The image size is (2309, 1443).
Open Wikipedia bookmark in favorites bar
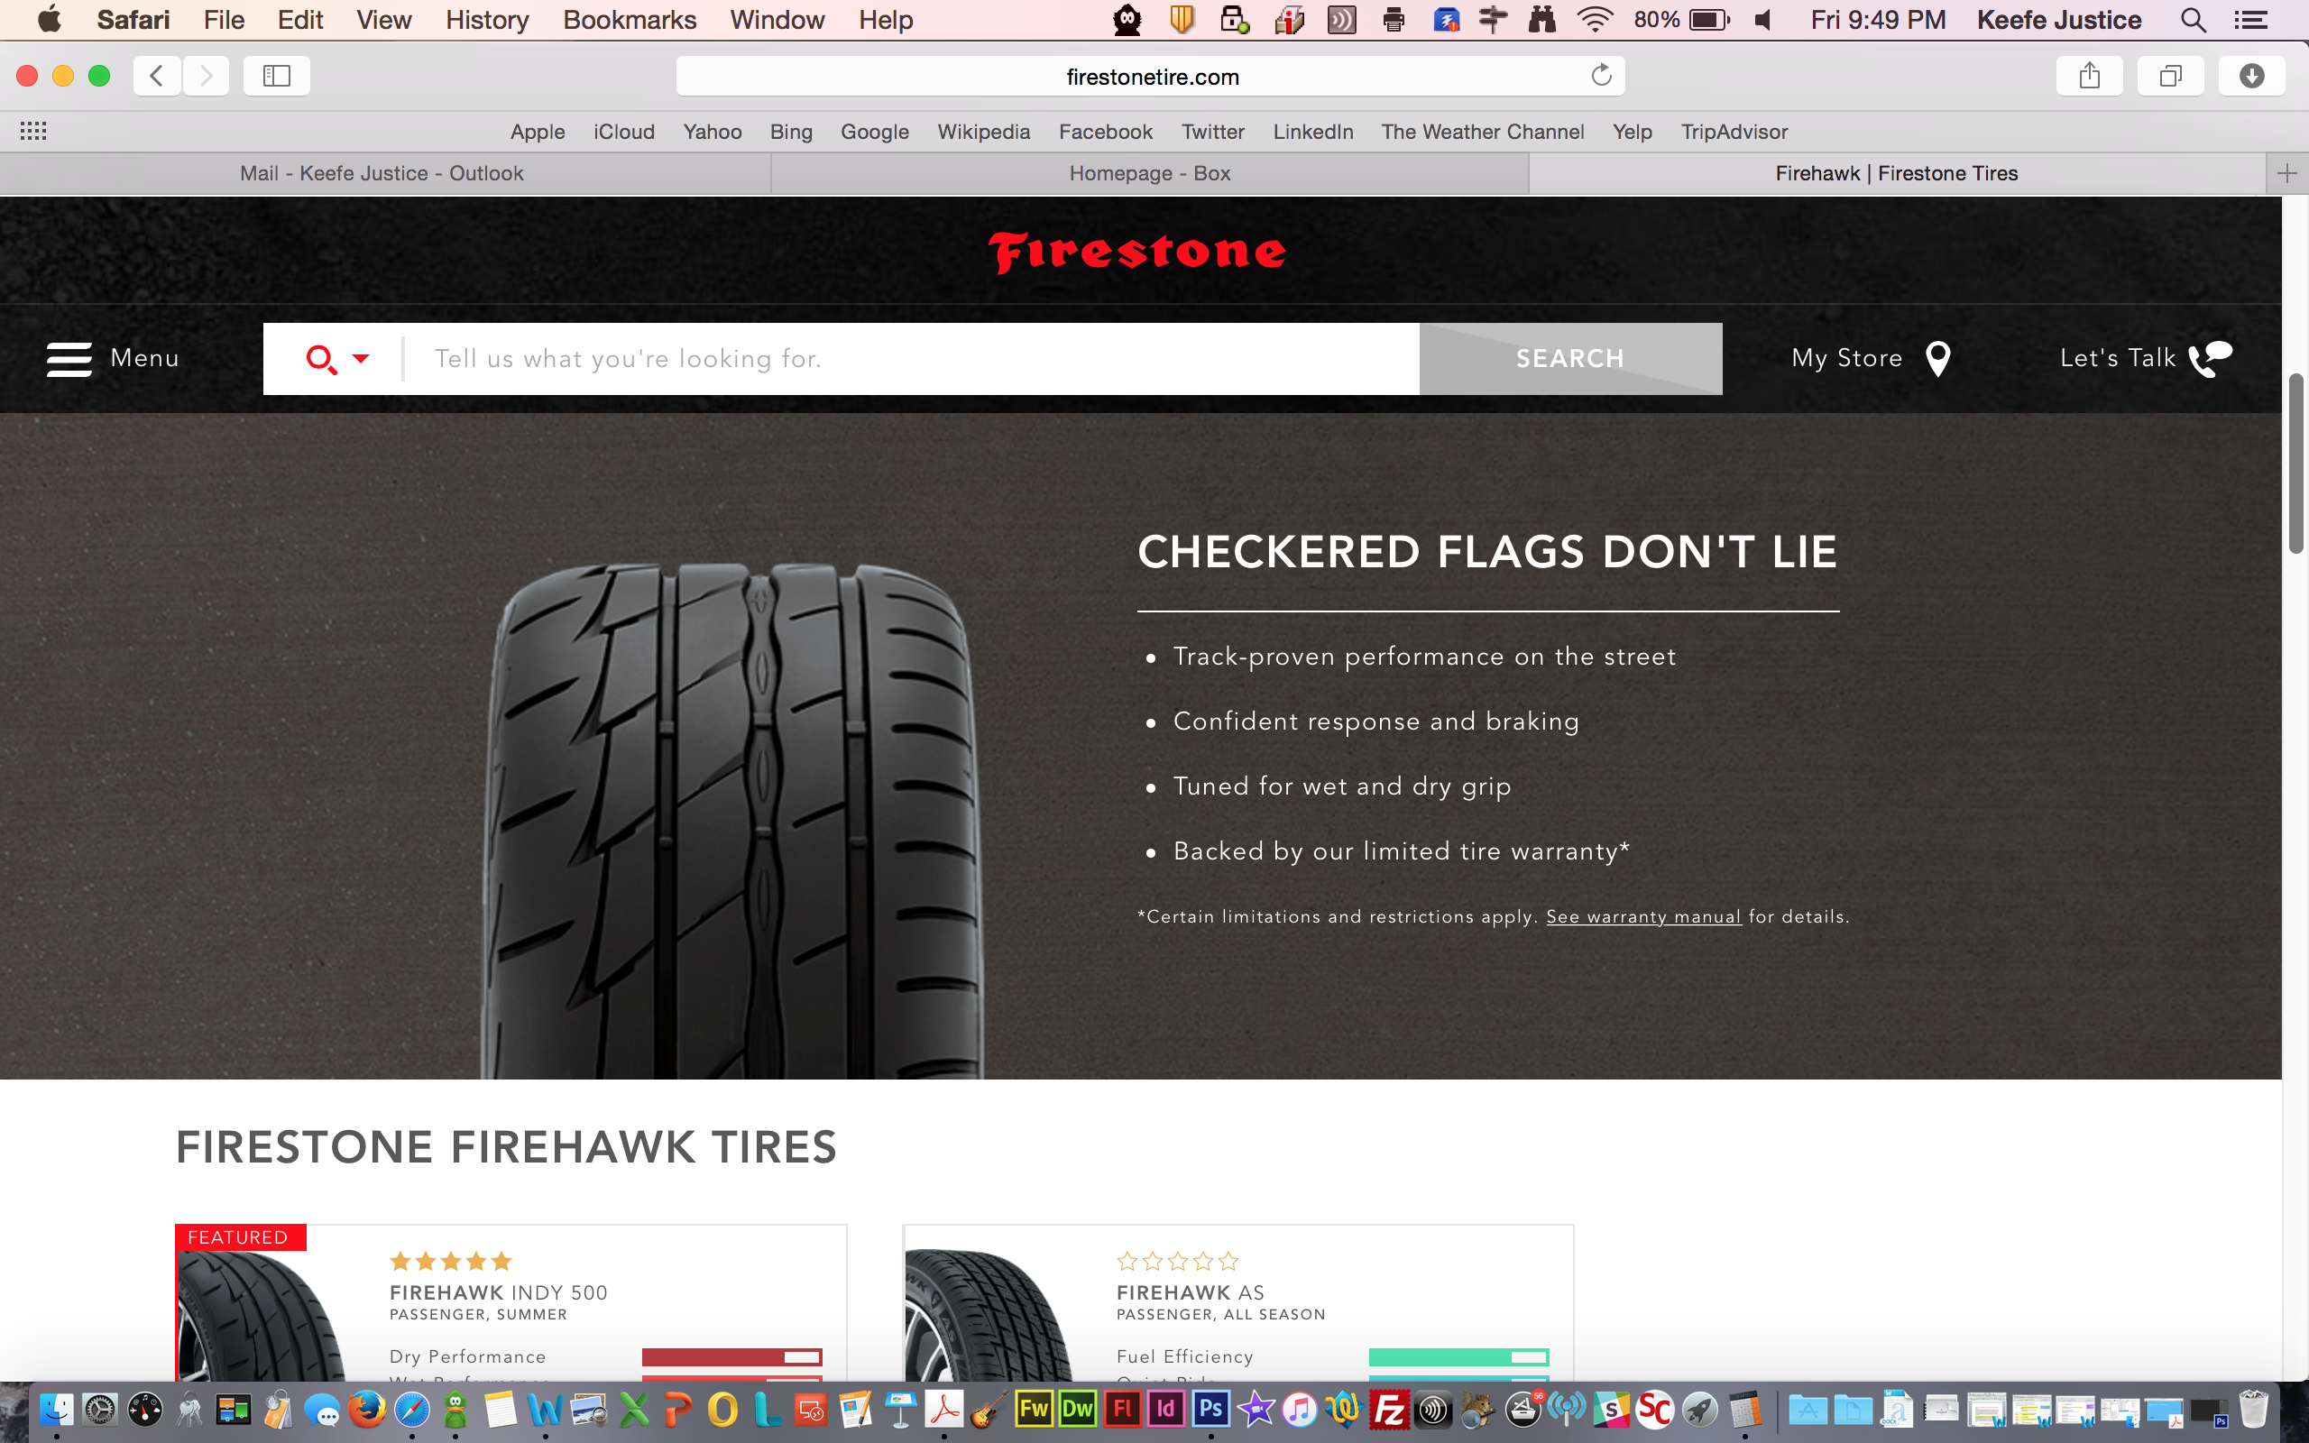[x=983, y=132]
